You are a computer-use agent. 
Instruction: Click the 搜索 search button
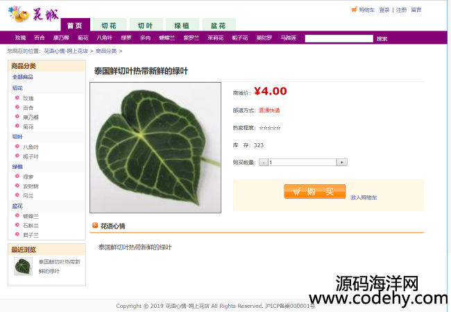click(382, 39)
